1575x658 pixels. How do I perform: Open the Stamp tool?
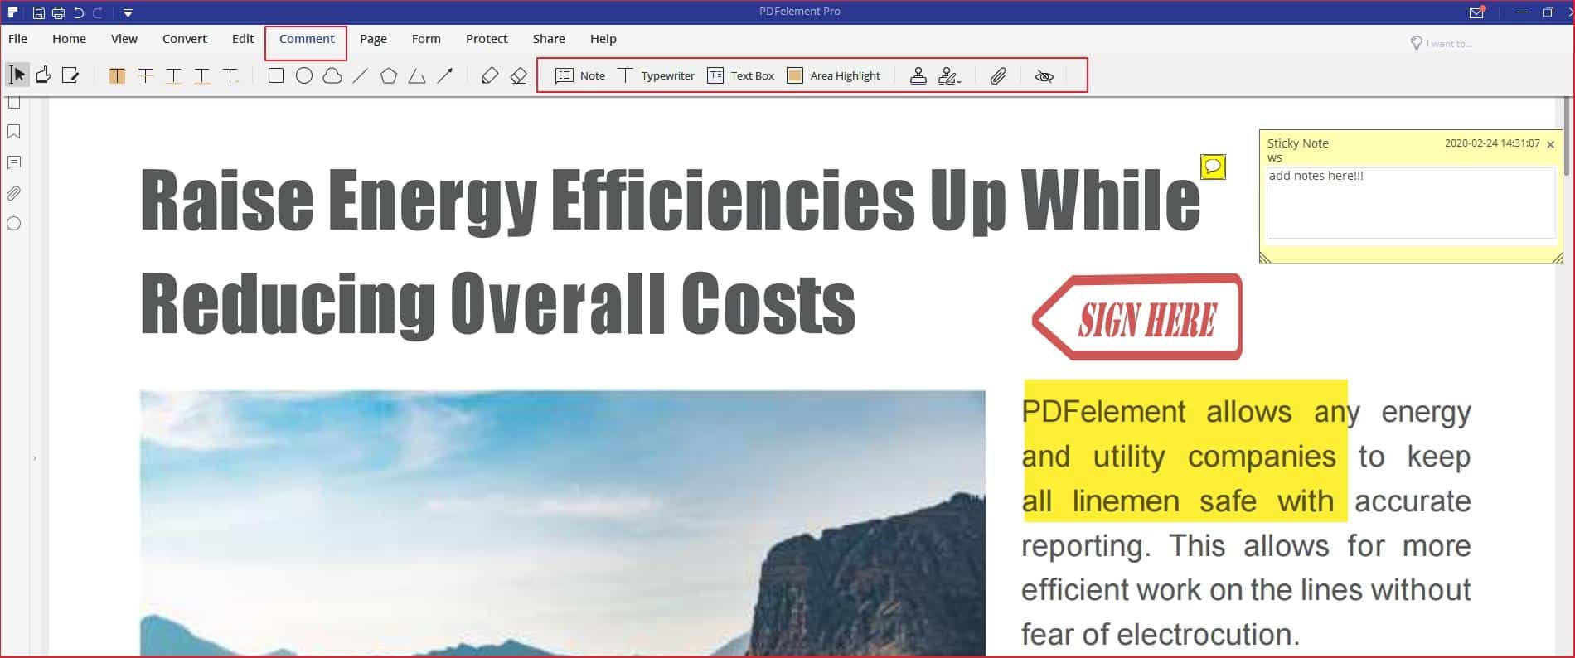[x=918, y=75]
